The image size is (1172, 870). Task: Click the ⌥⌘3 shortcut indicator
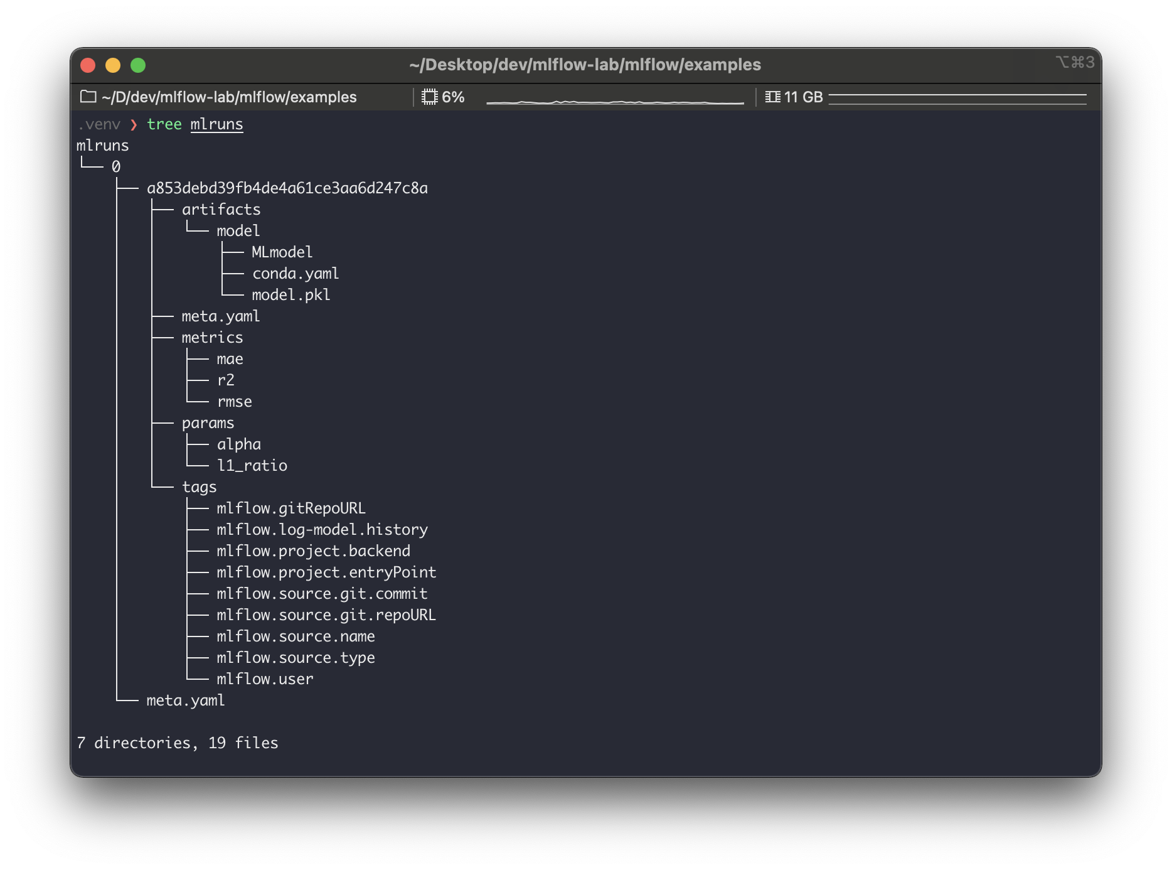(1075, 62)
